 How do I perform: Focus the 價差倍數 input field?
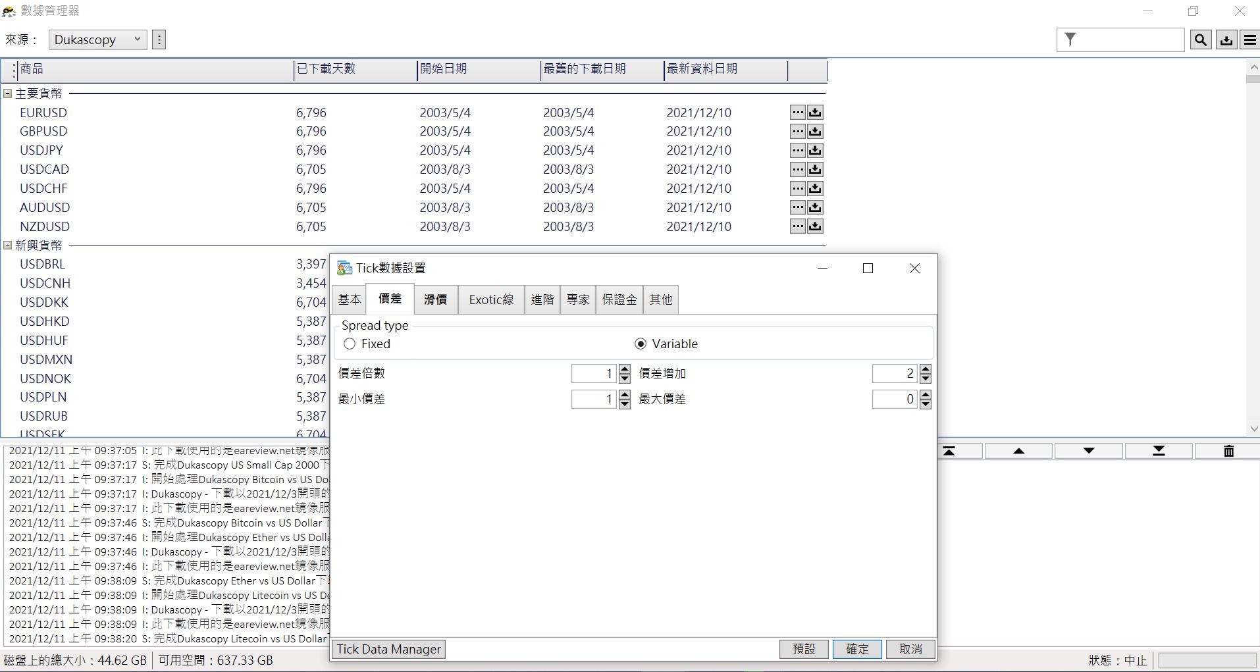pyautogui.click(x=594, y=374)
